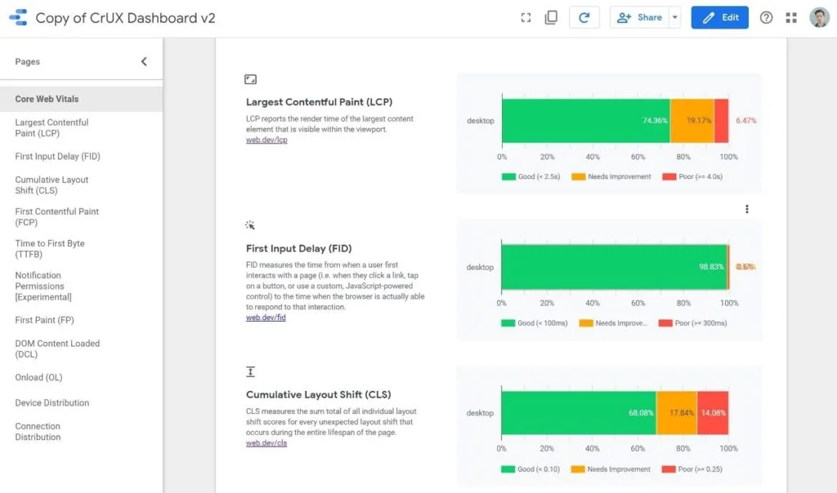The height and width of the screenshot is (493, 837).
Task: Enter full screen using the fullscreen icon
Action: pos(526,16)
